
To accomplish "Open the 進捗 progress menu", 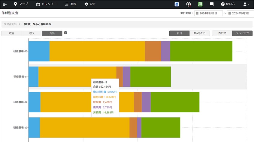I will click(70, 4).
